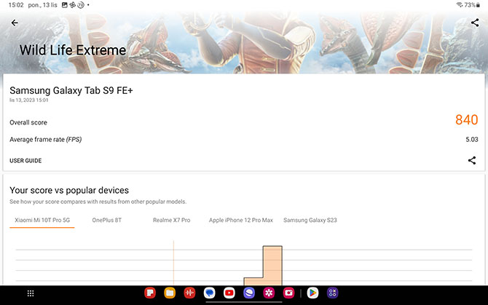Share the result via the card's share icon
This screenshot has height=305, width=488.
tap(472, 160)
